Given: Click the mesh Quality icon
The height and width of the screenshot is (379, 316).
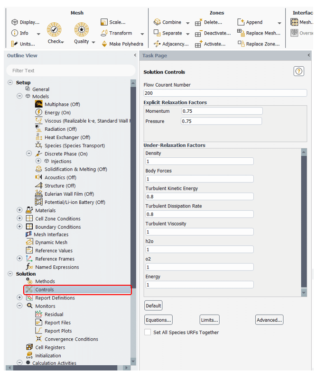Looking at the screenshot, I should (x=82, y=30).
